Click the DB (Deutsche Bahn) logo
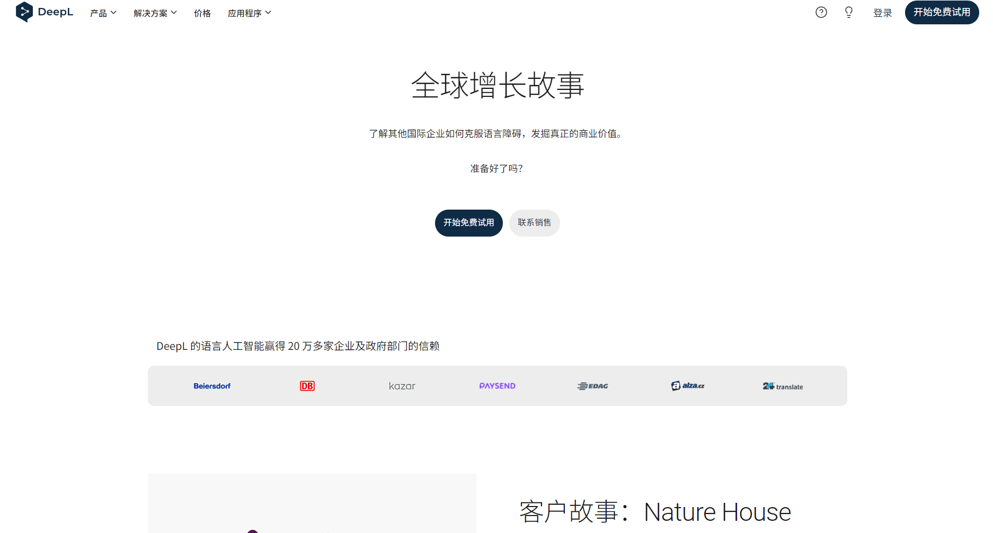Image resolution: width=993 pixels, height=533 pixels. point(307,386)
